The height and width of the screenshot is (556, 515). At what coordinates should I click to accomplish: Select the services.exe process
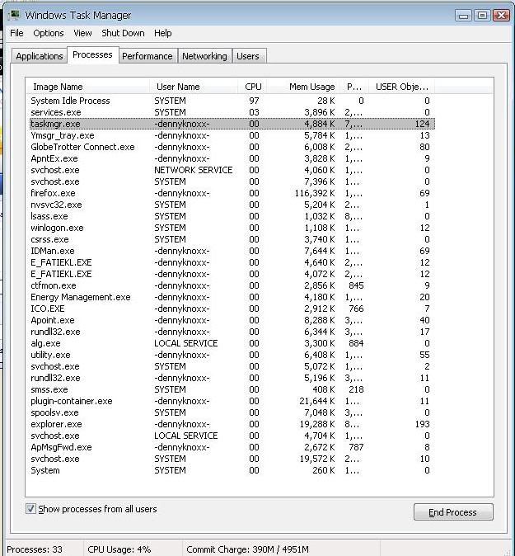pyautogui.click(x=232, y=112)
